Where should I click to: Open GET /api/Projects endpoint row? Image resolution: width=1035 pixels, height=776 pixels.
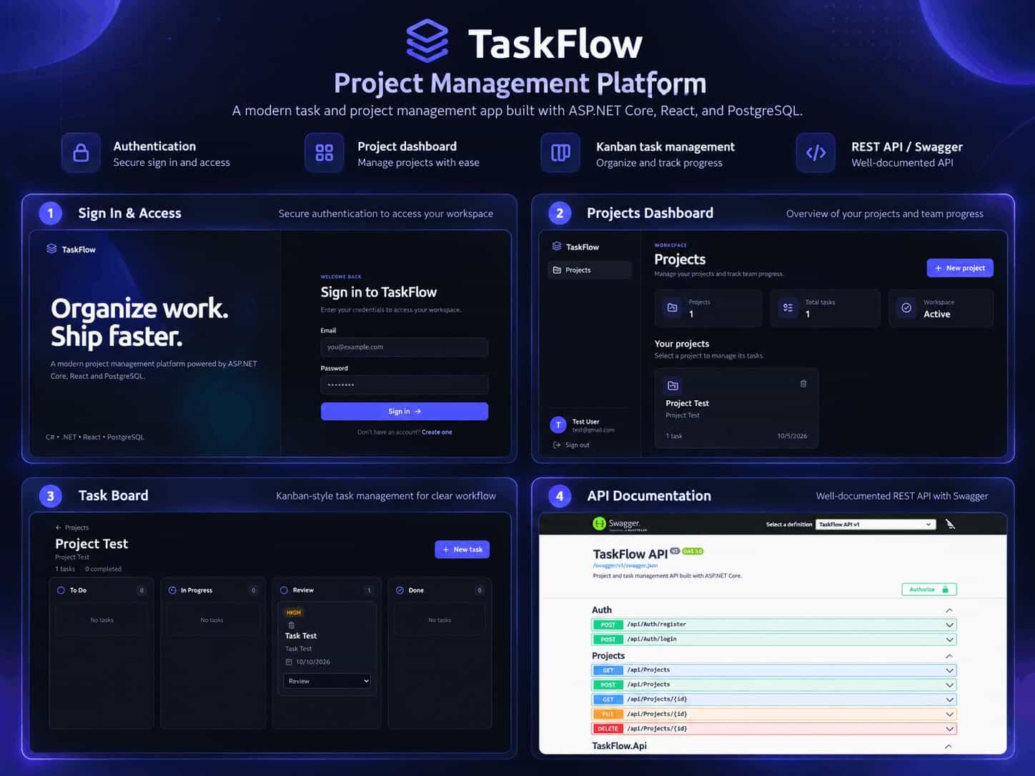pyautogui.click(x=774, y=670)
